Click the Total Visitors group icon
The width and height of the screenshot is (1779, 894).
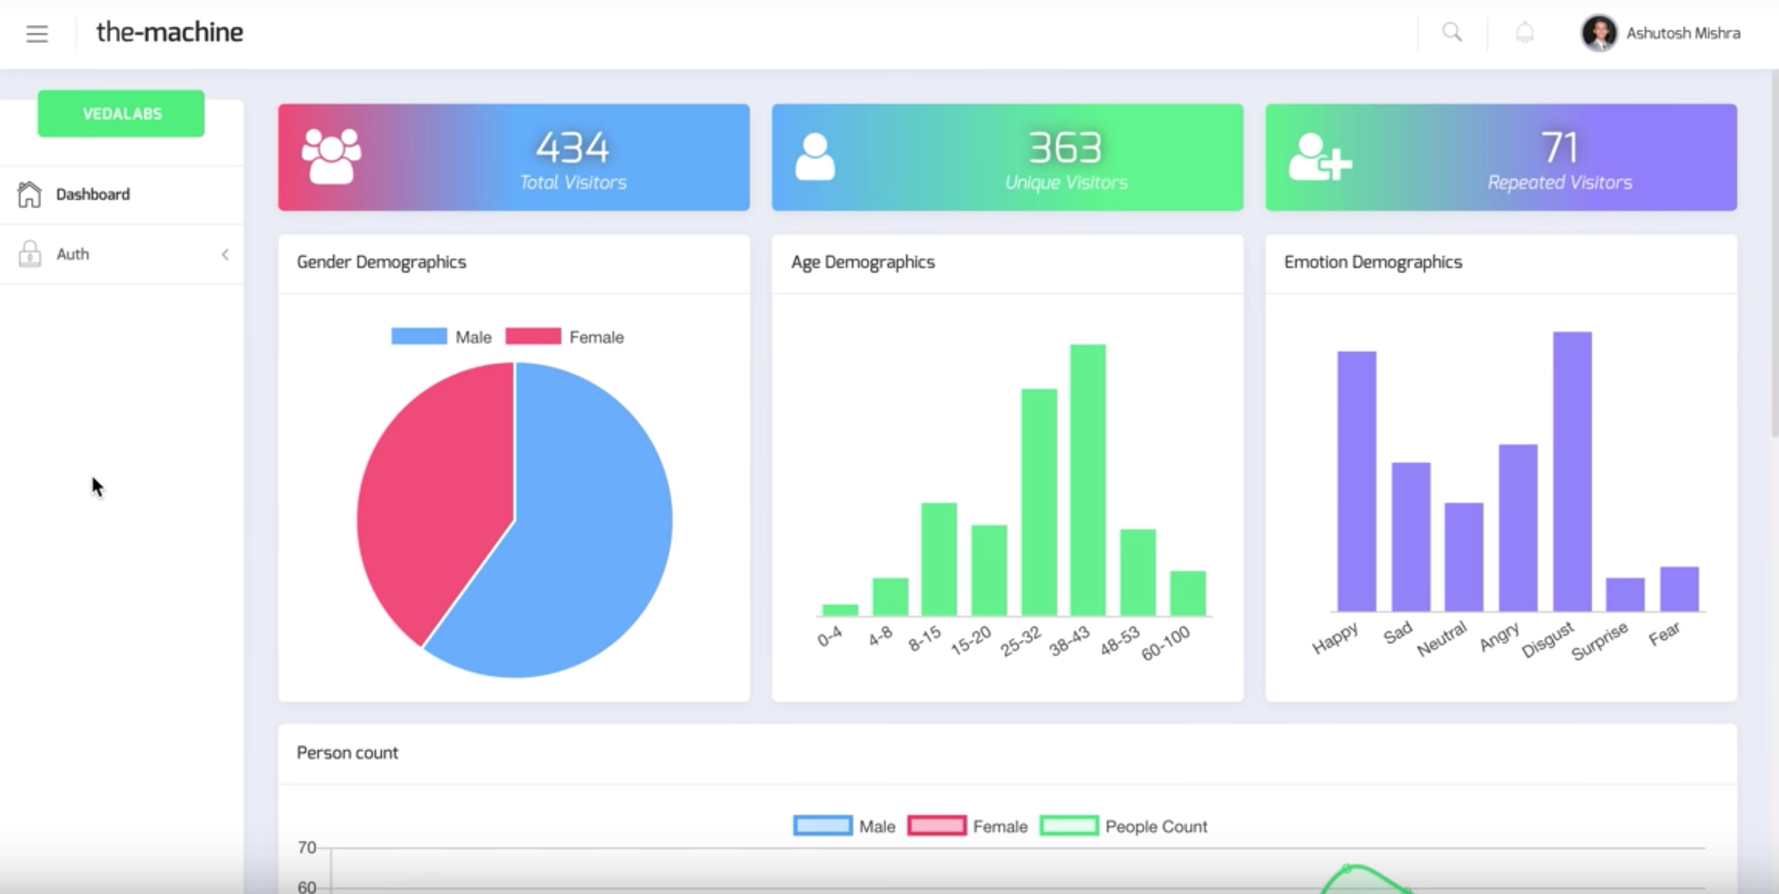click(x=332, y=157)
